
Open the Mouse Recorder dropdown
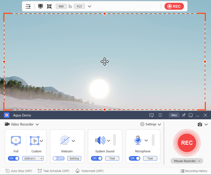187,161
